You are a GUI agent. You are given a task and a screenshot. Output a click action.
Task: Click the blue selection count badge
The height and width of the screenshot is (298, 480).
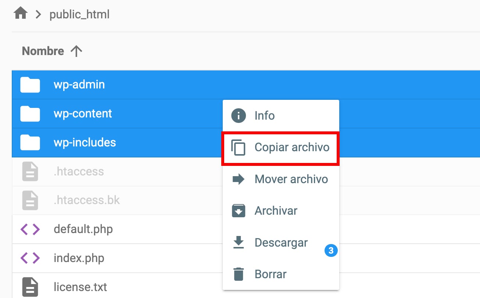pos(331,251)
